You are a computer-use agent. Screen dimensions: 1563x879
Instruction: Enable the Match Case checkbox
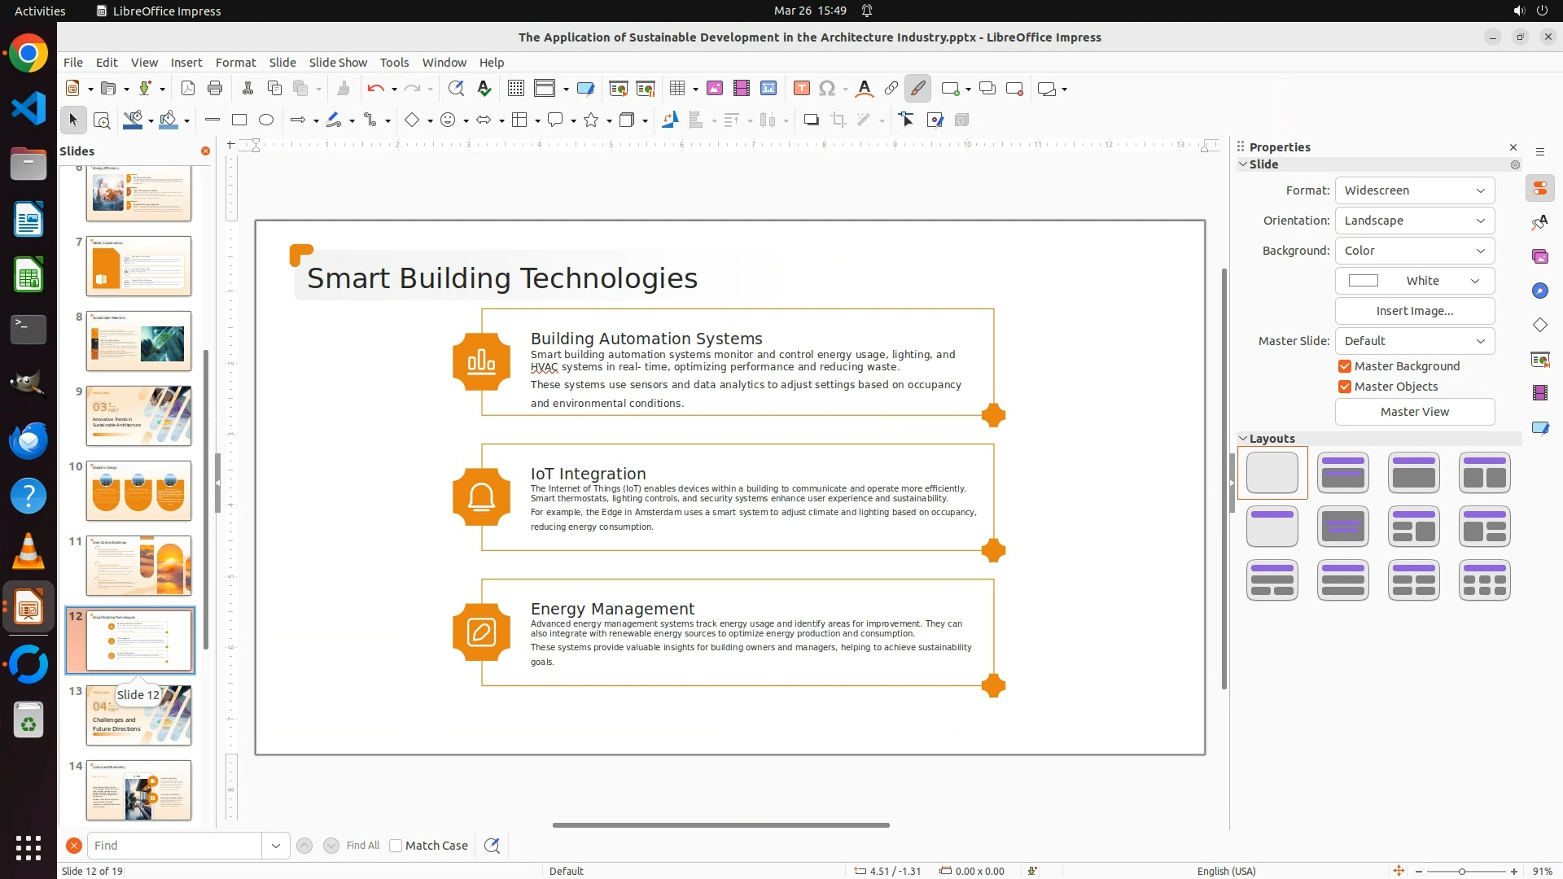pos(396,846)
